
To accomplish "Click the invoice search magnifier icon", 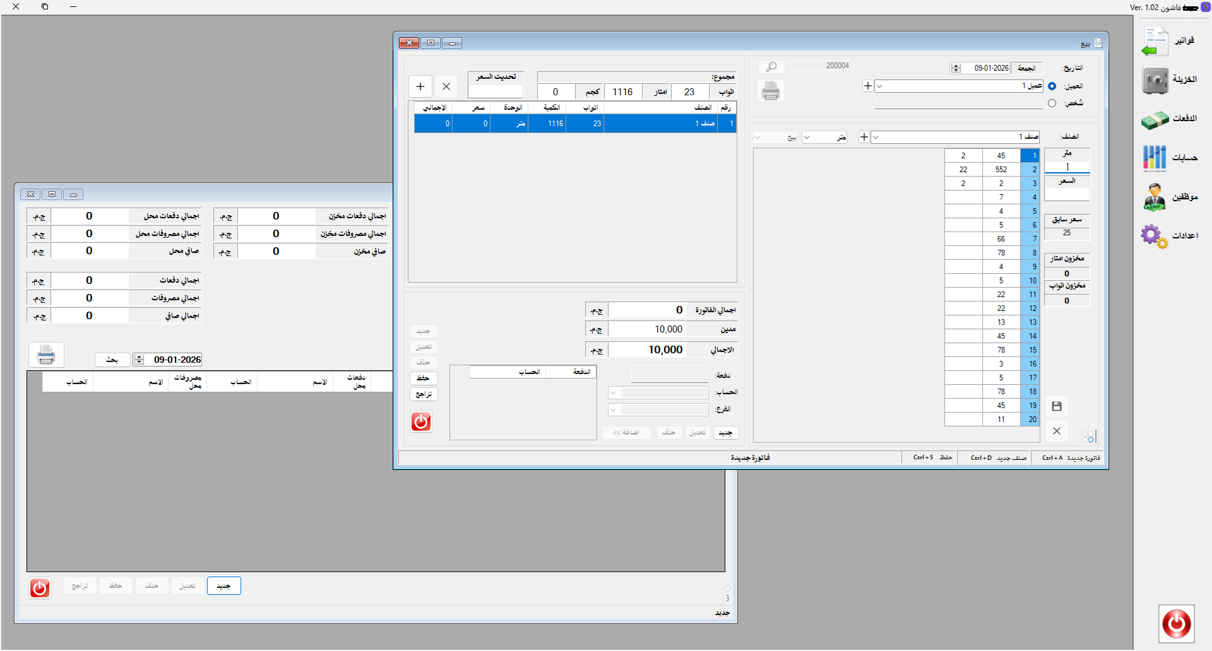I will pos(771,67).
